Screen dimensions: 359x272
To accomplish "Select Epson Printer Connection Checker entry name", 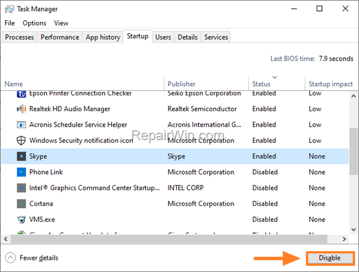I will 80,94.
